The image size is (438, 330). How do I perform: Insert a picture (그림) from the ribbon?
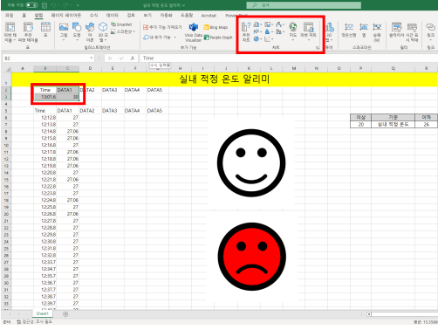(64, 31)
